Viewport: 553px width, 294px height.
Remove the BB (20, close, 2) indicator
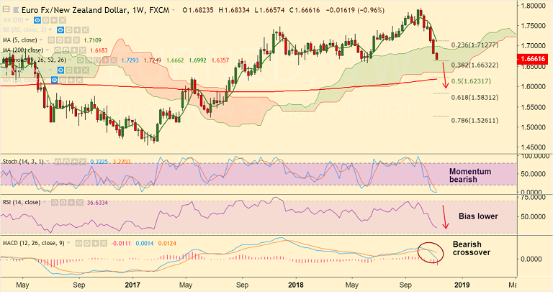click(x=86, y=30)
